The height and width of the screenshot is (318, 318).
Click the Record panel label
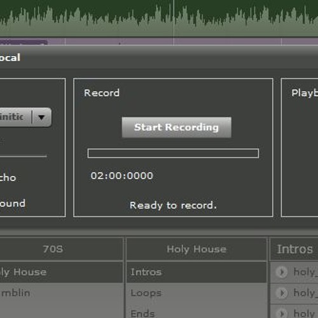click(102, 93)
